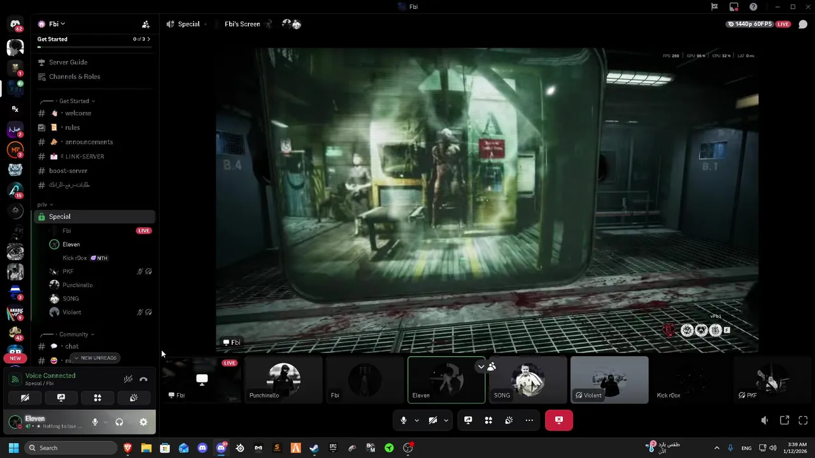Show the chat bubble next to LIVE badge

[x=802, y=24]
